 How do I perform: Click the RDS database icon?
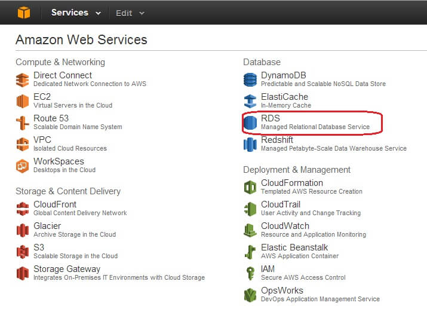[x=250, y=123]
